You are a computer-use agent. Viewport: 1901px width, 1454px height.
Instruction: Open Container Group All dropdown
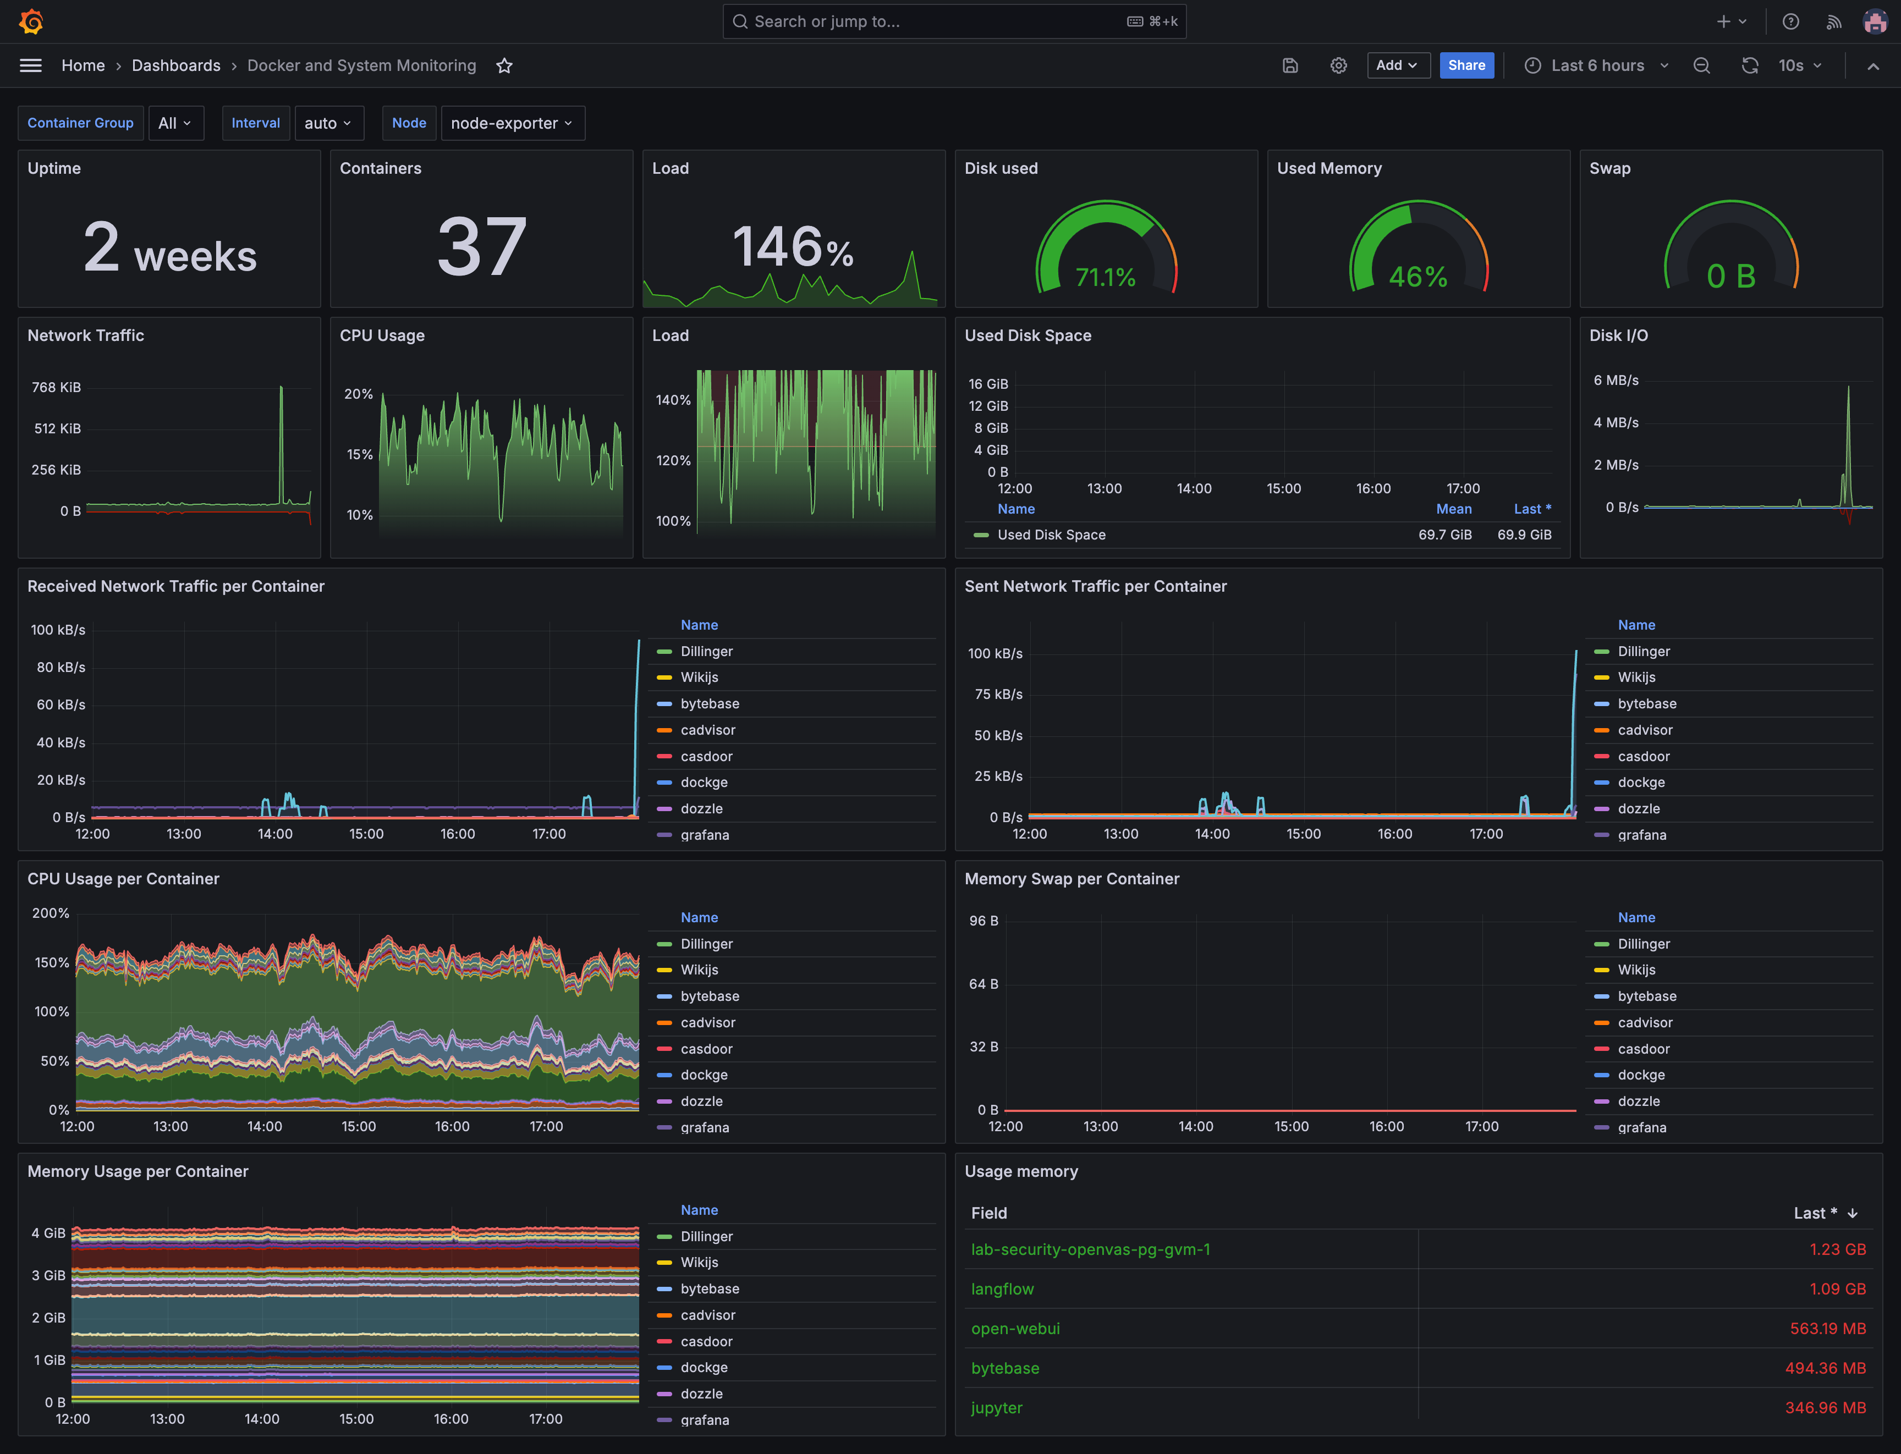point(177,123)
